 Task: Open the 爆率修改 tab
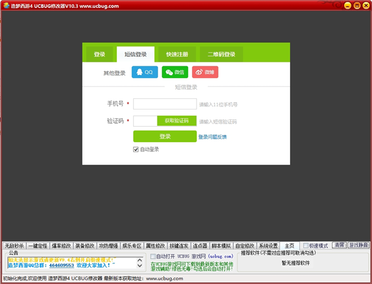point(61,246)
